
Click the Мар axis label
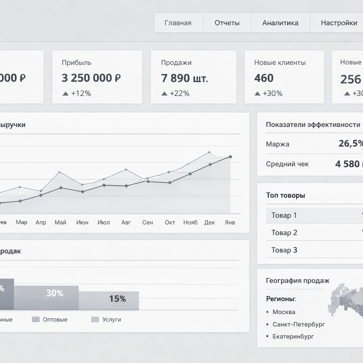(22, 222)
